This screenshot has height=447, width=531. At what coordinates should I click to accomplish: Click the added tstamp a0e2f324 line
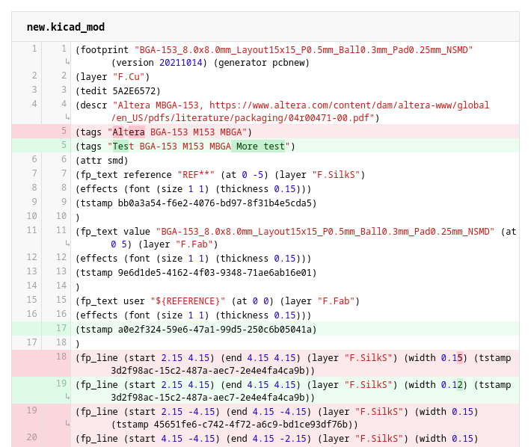(195, 329)
